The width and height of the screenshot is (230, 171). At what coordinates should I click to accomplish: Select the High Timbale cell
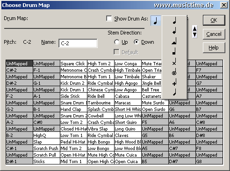(x=128, y=70)
